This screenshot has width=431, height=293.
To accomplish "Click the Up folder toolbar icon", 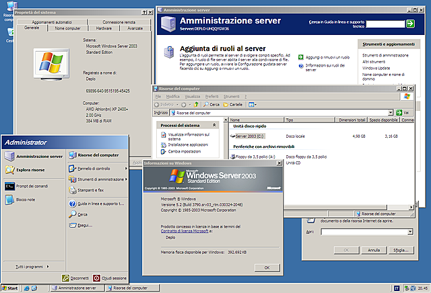I will pyautogui.click(x=196, y=105).
